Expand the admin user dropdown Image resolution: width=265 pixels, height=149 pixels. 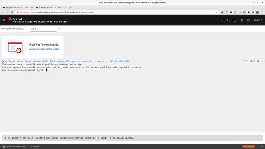(258, 20)
